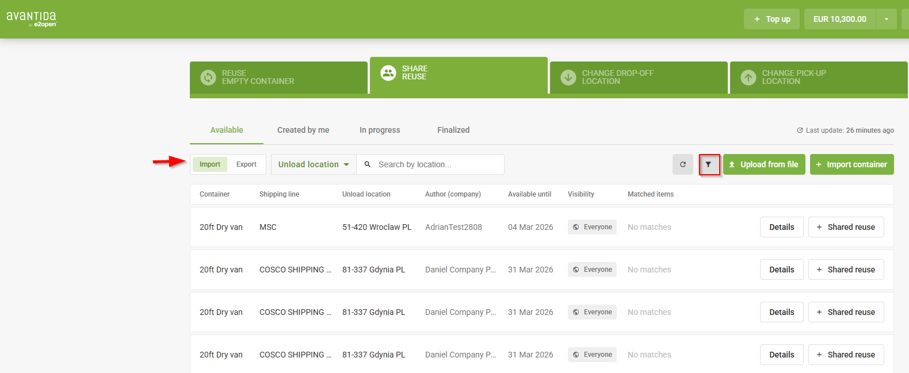Click the Last update refresh icon
This screenshot has width=909, height=373.
[x=800, y=130]
